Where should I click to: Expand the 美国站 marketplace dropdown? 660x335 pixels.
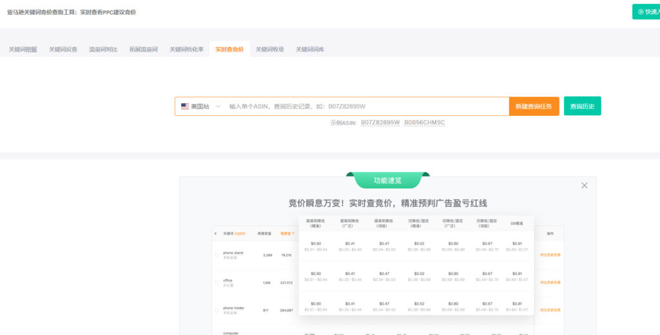pos(200,106)
